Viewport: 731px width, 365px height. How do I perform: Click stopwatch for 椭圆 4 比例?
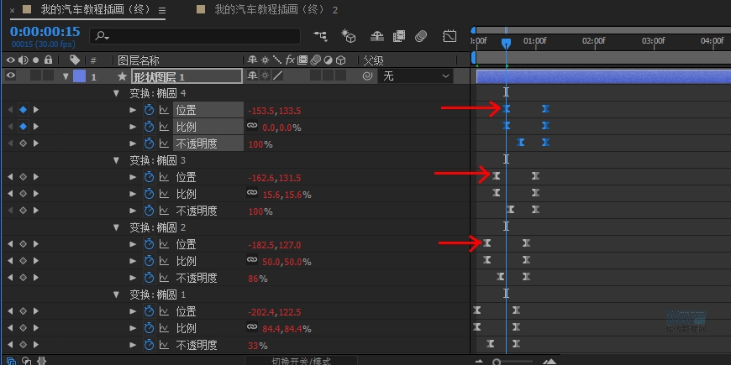[x=149, y=127]
